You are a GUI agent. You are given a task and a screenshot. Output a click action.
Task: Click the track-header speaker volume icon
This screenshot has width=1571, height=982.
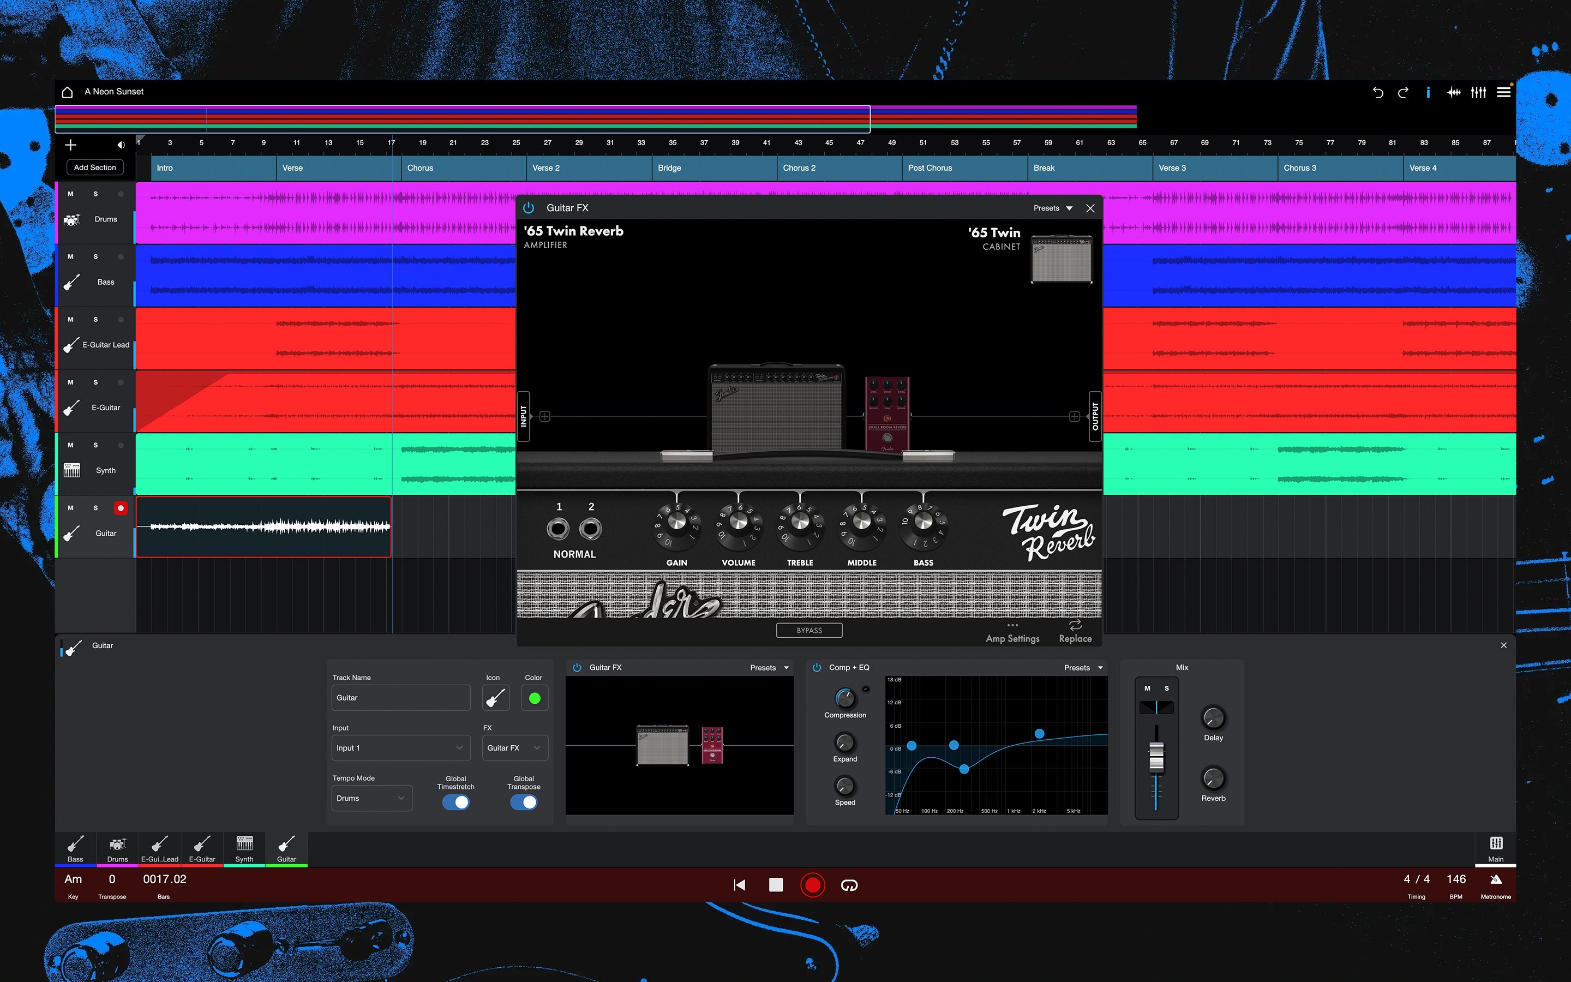(x=121, y=144)
